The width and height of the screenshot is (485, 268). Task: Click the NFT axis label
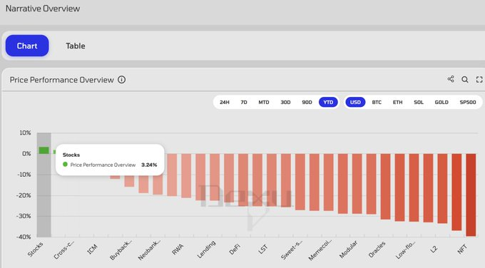coord(462,249)
